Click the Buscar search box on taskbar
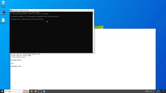 point(13,91)
